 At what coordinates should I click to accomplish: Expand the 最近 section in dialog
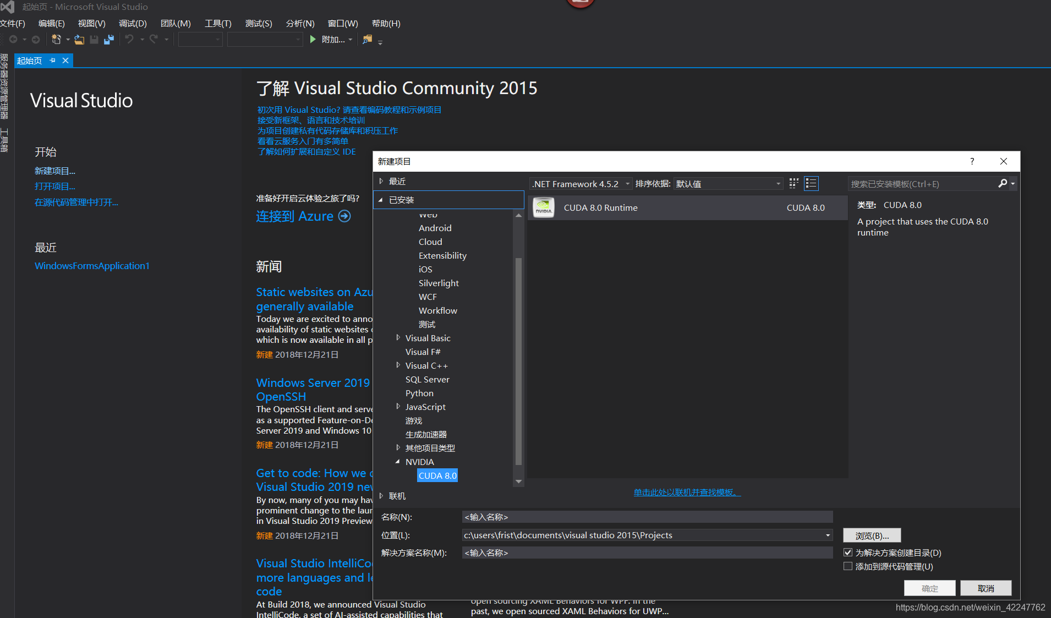(x=381, y=181)
